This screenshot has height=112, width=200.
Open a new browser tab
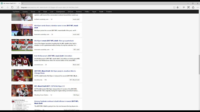(x=22, y=3)
